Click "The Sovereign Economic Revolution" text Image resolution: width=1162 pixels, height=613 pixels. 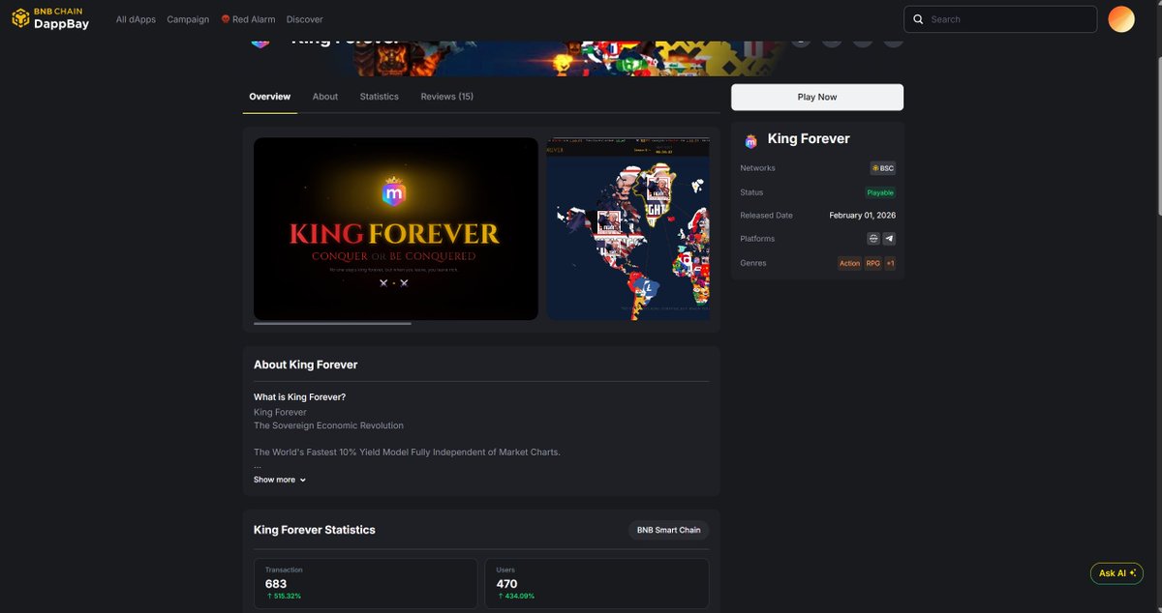(x=328, y=425)
